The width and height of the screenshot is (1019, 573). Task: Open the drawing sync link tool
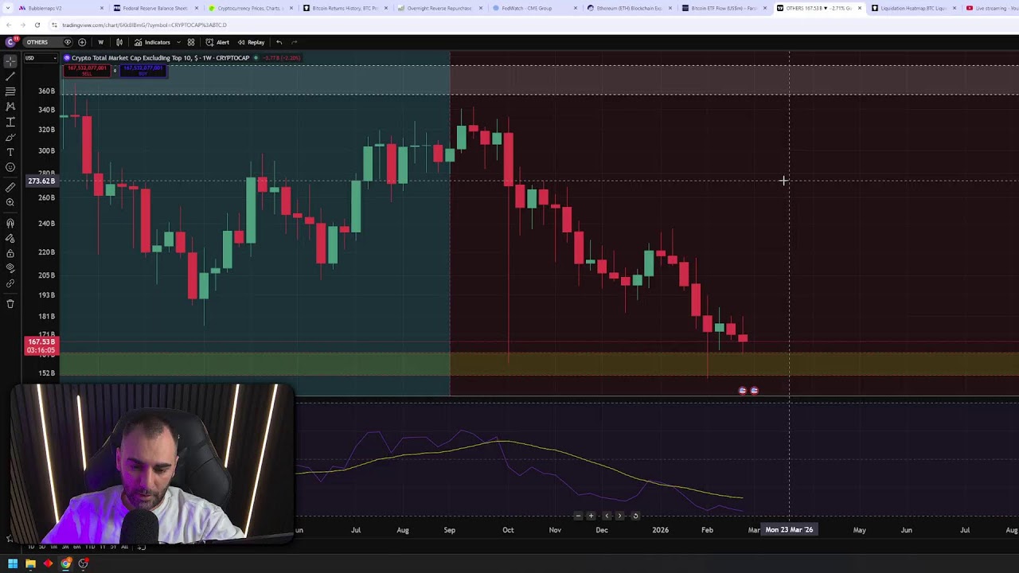click(x=10, y=283)
